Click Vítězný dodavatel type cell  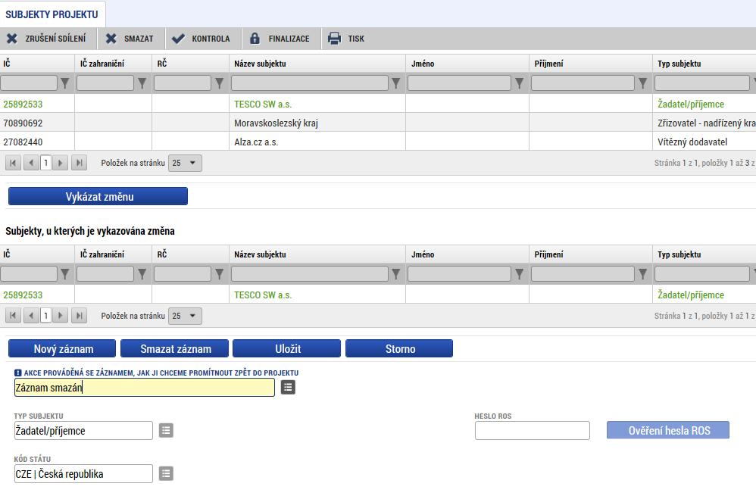692,142
